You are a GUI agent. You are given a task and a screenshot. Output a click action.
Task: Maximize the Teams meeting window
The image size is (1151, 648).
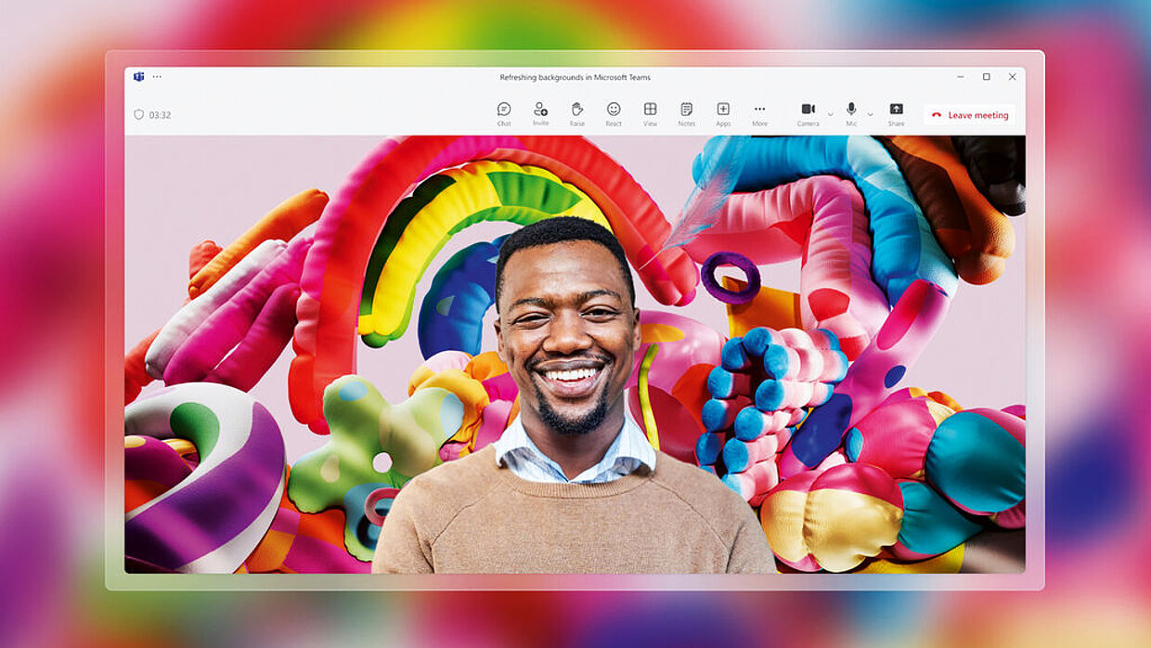click(986, 77)
